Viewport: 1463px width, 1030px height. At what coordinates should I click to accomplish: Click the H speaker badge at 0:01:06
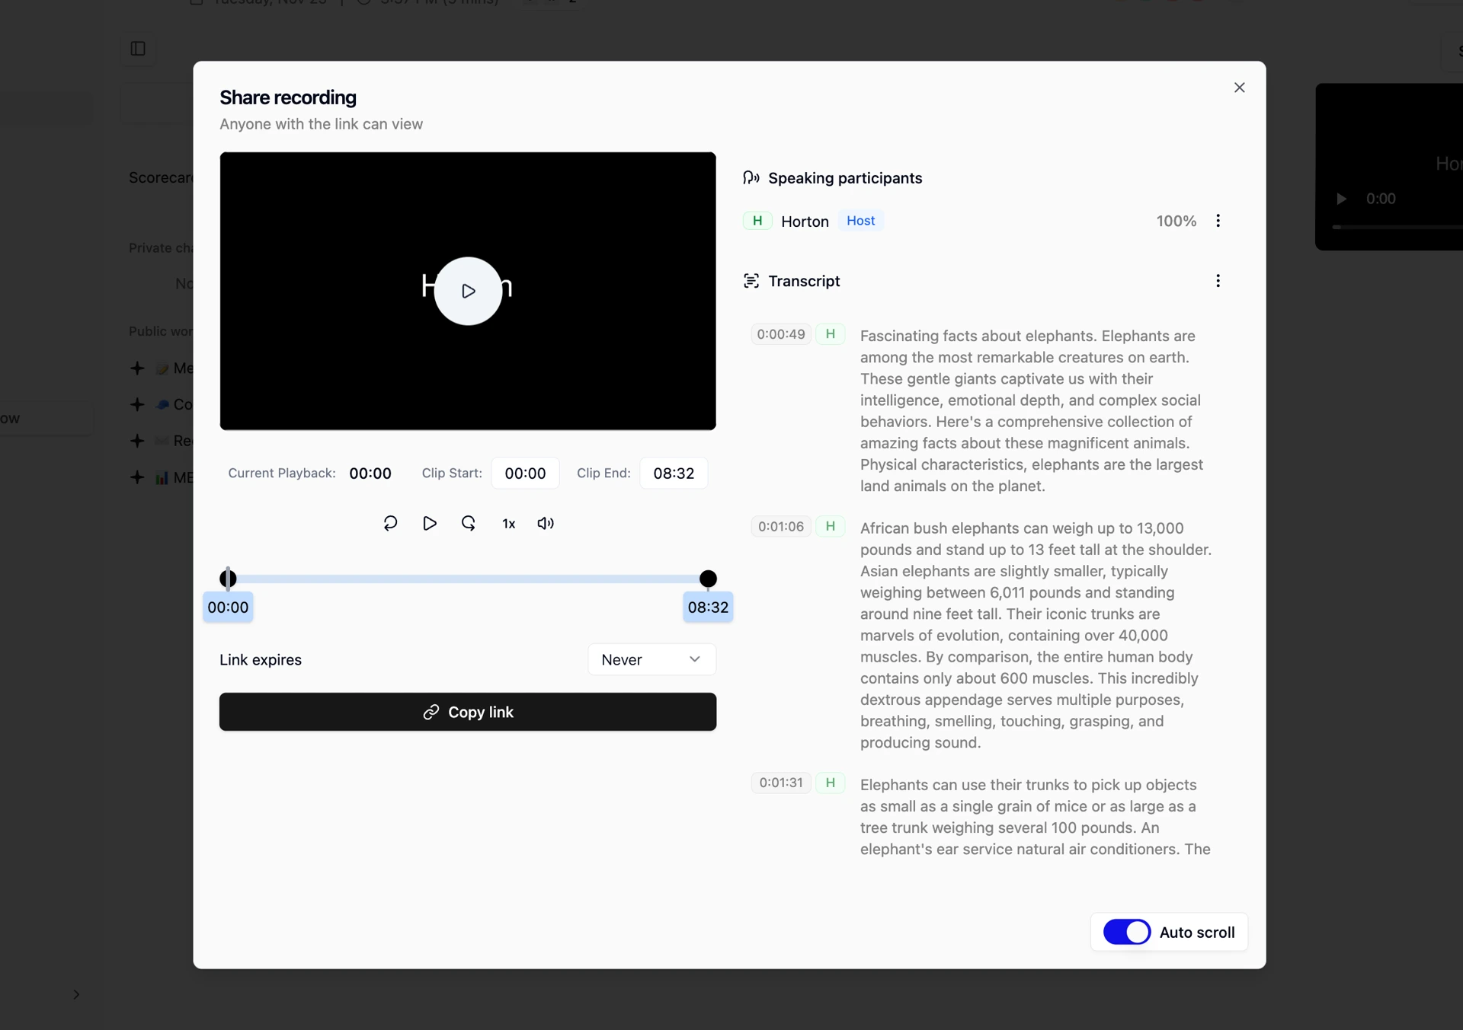tap(831, 526)
